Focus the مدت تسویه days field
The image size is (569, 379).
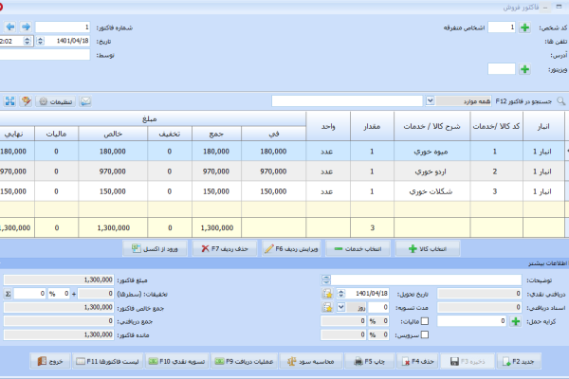tap(378, 308)
